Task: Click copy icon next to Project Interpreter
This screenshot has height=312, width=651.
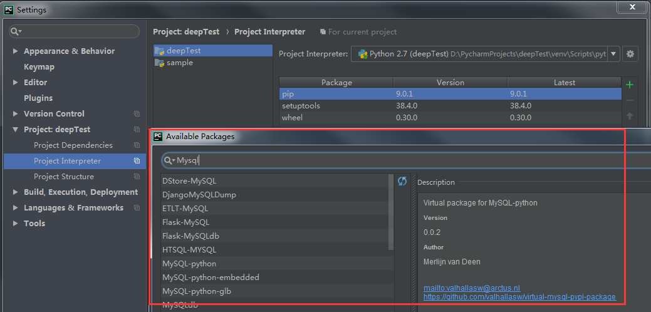Action: click(x=137, y=161)
